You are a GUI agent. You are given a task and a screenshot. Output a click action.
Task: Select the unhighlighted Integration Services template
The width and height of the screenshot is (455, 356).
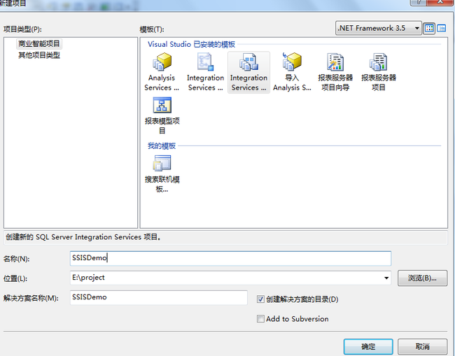[x=205, y=72]
